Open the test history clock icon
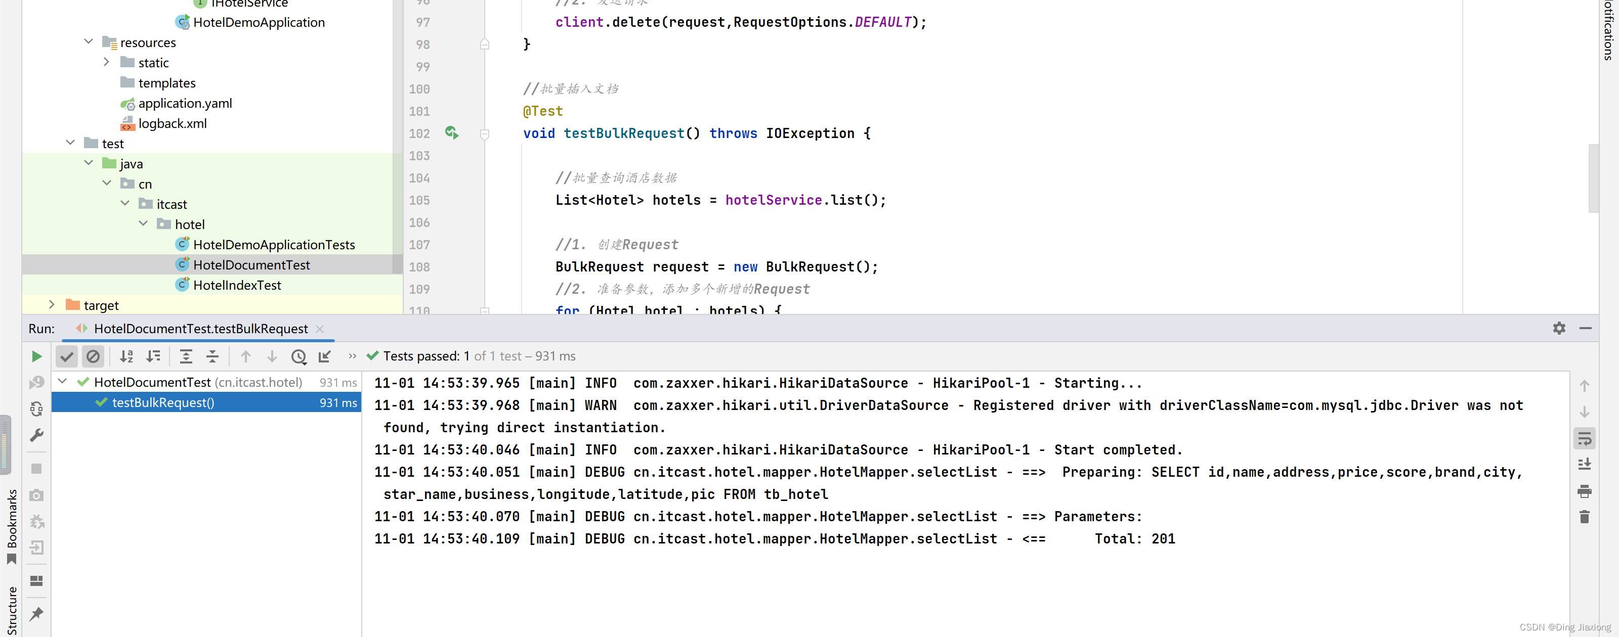 [299, 356]
